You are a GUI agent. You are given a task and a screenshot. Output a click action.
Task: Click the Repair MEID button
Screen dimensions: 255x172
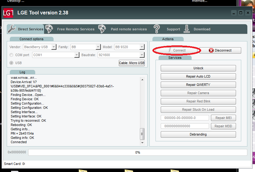[x=223, y=126]
